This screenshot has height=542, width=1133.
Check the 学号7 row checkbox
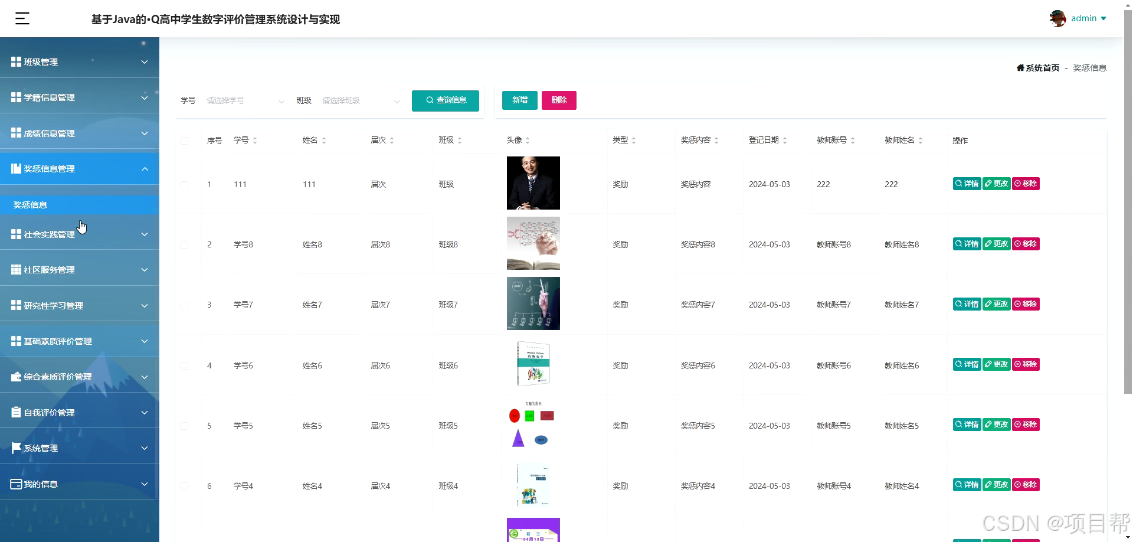click(185, 305)
